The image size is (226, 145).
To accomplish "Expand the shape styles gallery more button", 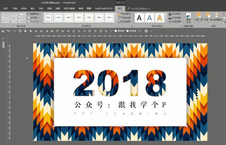I will pyautogui.click(x=116, y=21).
